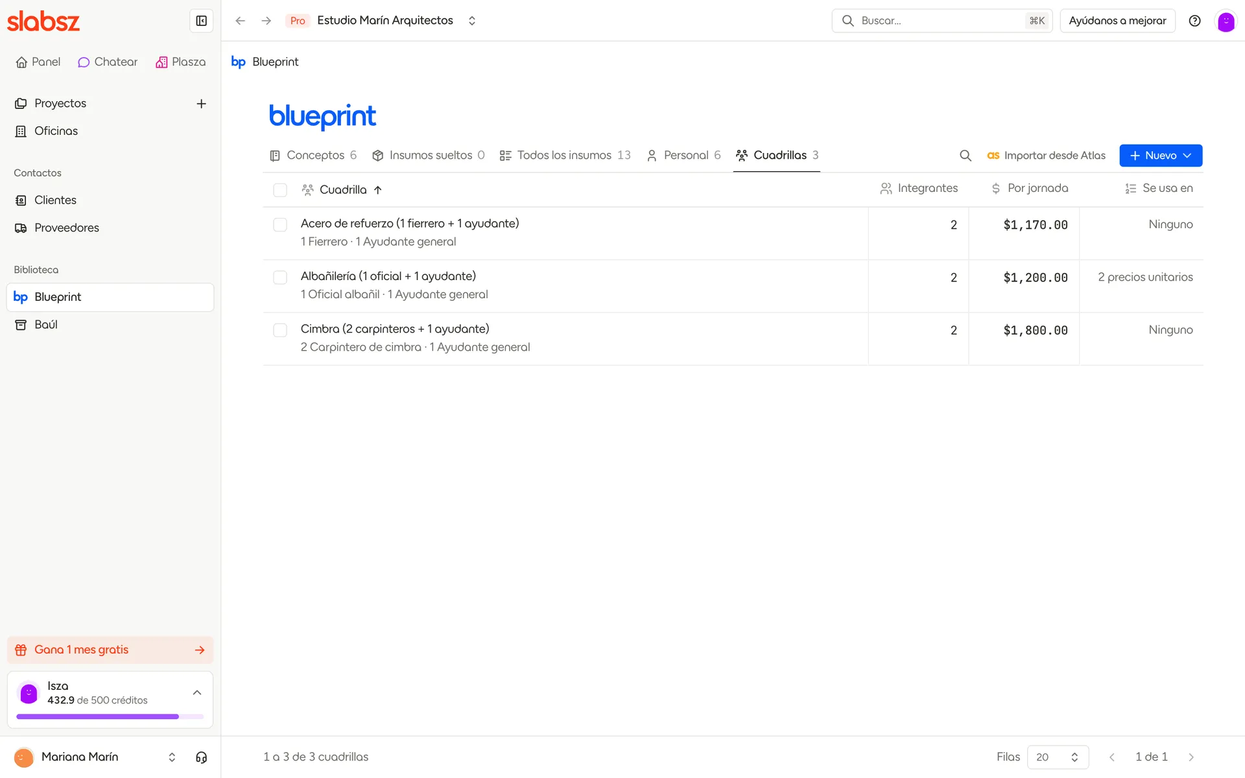Open the headset support icon

[x=201, y=757]
